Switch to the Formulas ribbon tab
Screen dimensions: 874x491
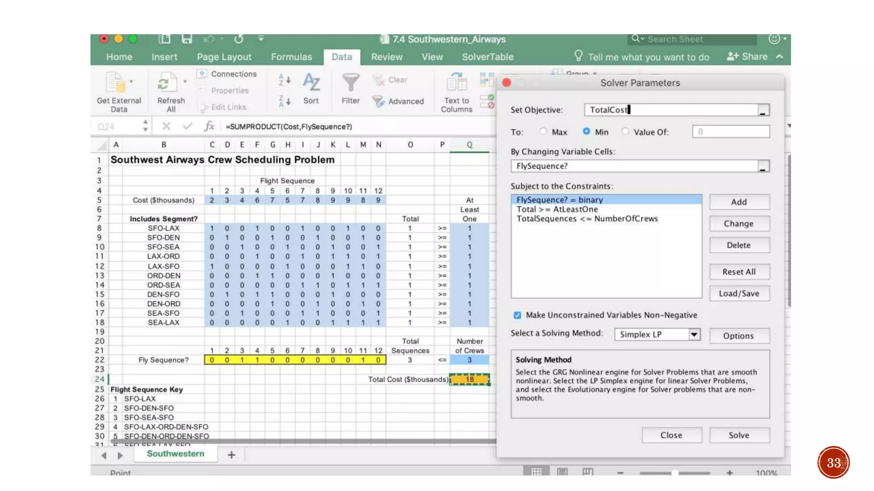[291, 57]
